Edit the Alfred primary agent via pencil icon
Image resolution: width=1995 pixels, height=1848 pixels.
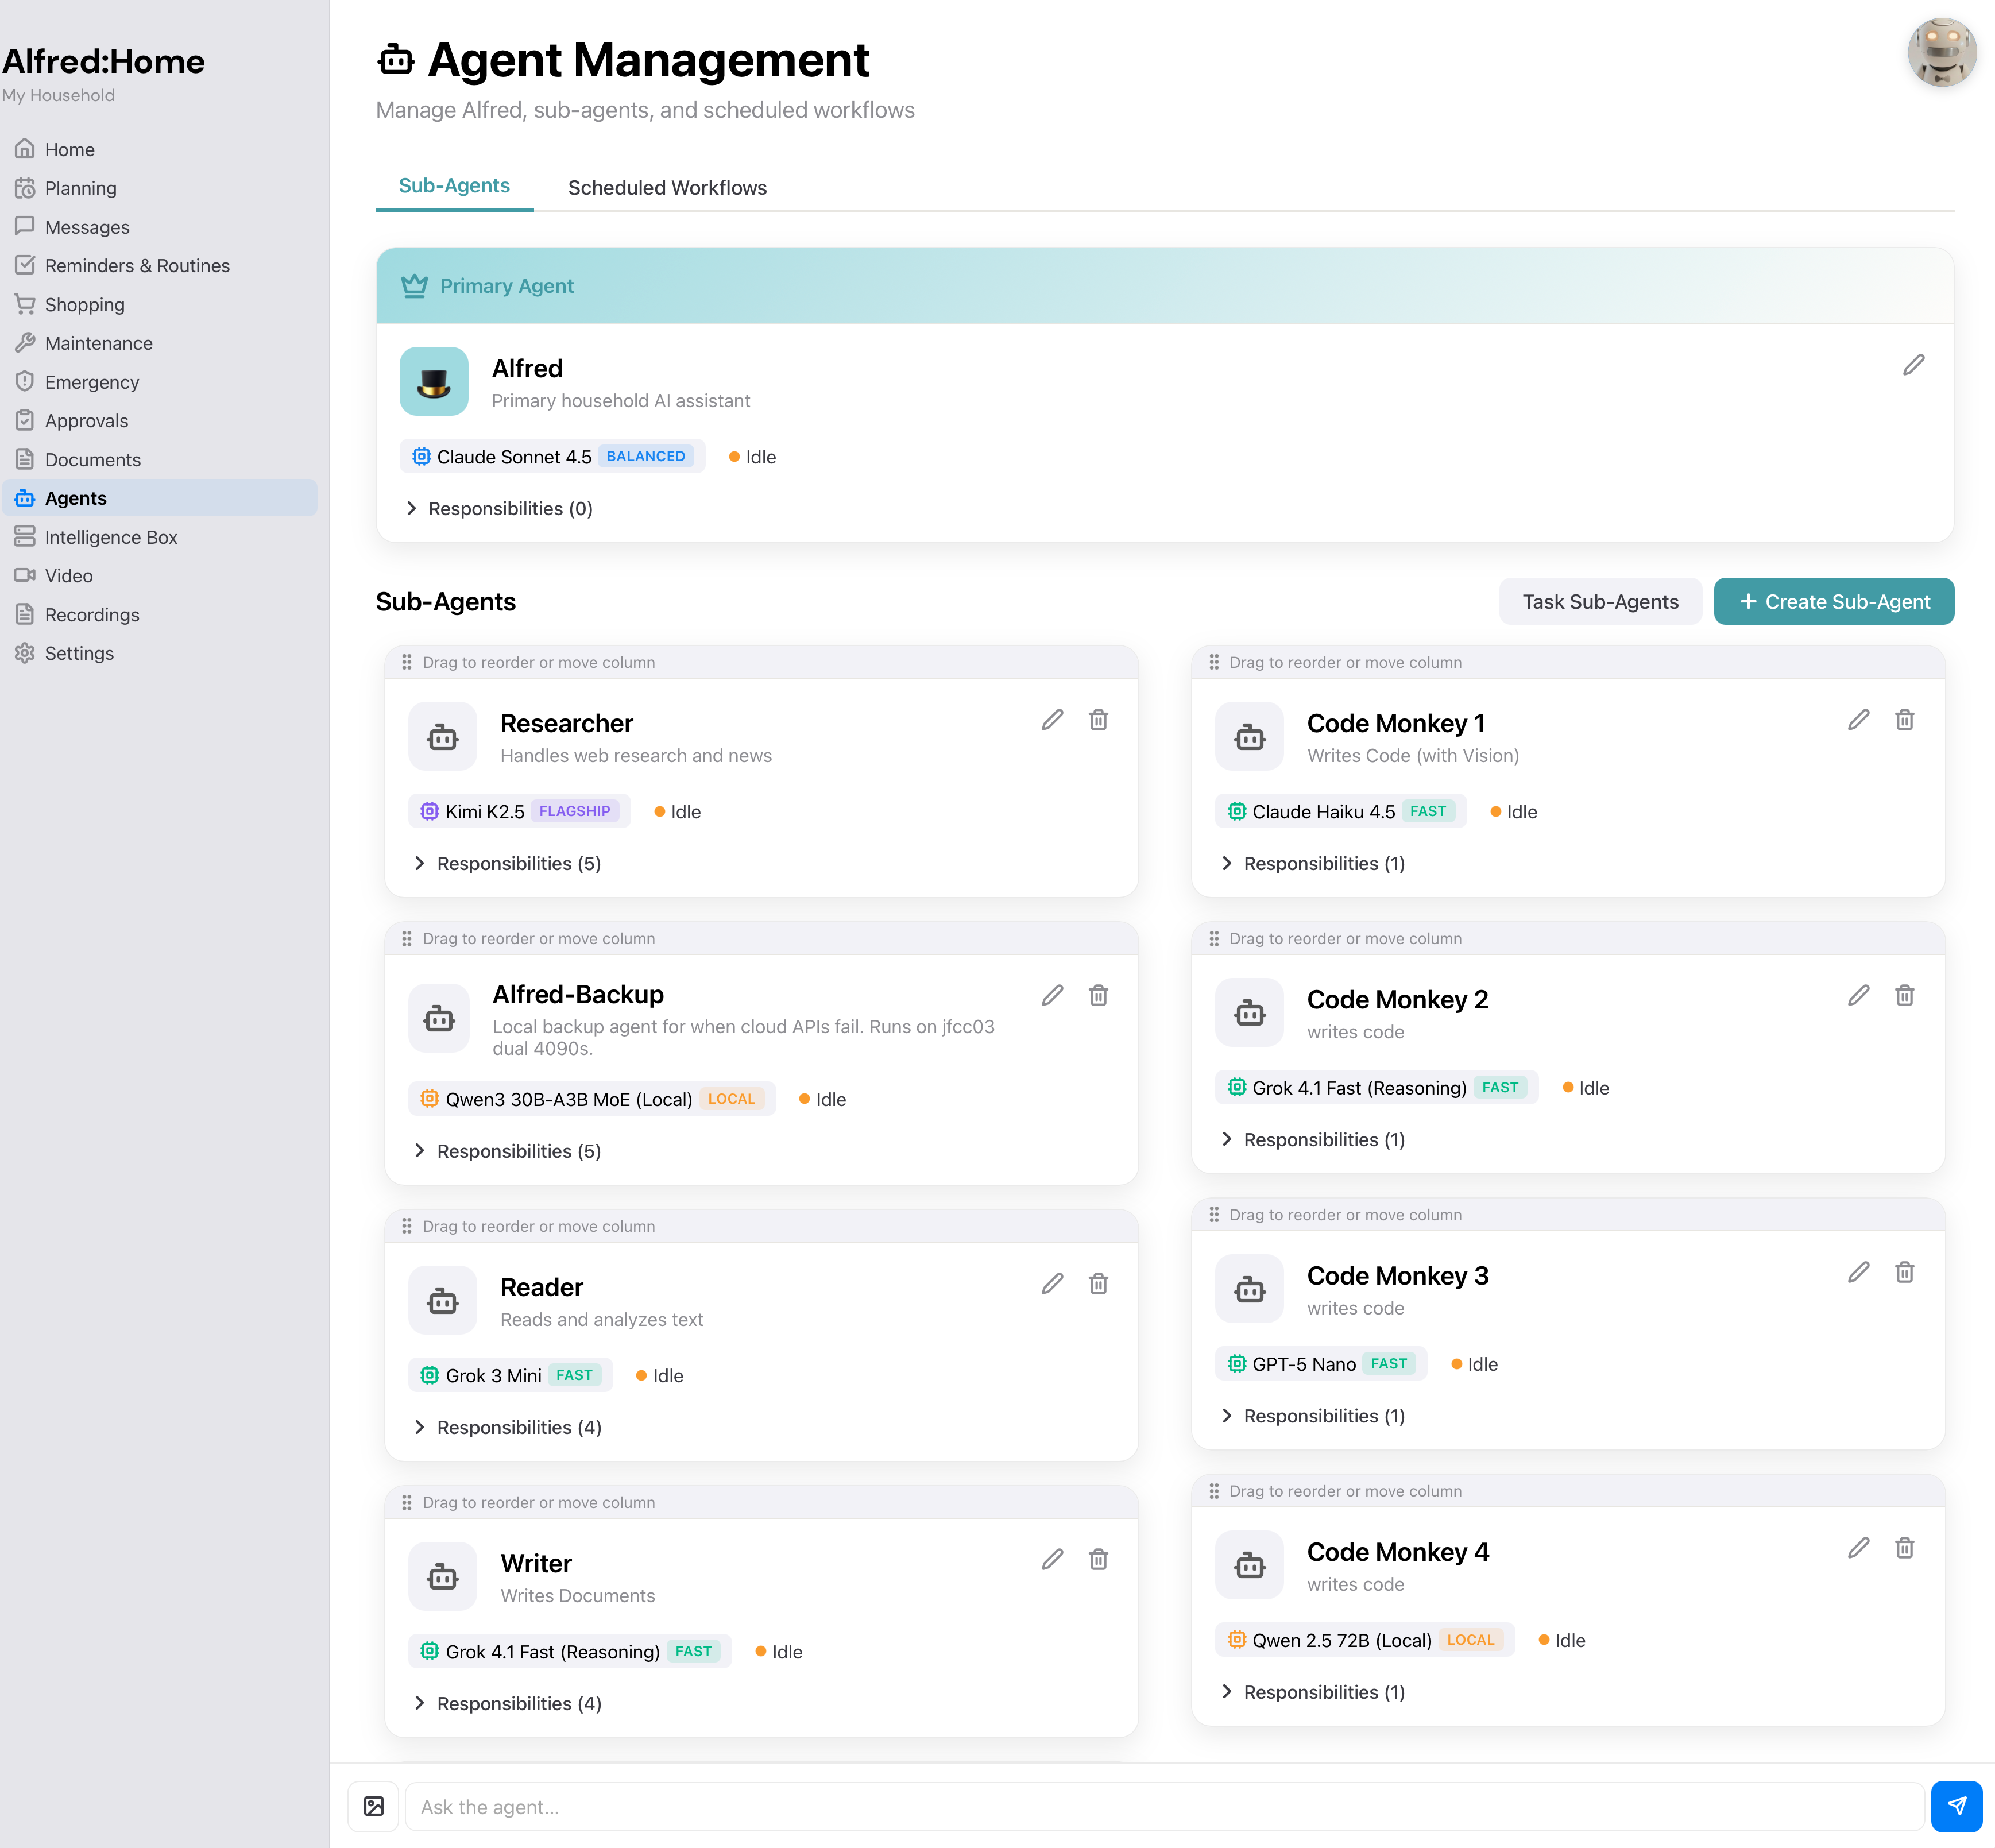[x=1913, y=365]
